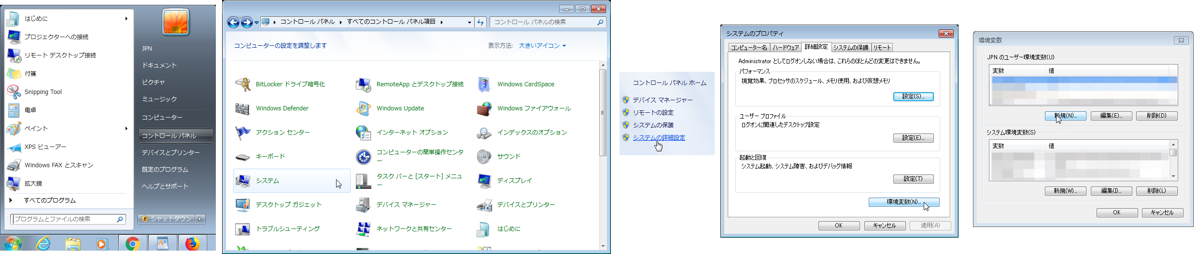Screen dimensions: 1198x254
Task: Switch to ハードウェア tab
Action: (x=785, y=47)
